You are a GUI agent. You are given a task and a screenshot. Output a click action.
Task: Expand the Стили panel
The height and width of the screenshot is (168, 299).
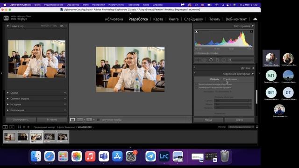[8, 93]
